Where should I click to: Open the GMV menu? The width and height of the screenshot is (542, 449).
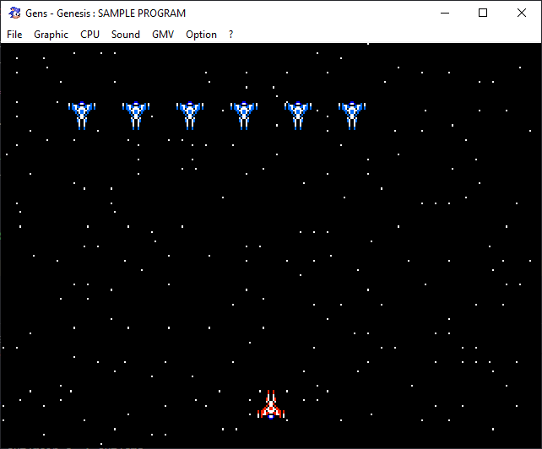(x=163, y=35)
